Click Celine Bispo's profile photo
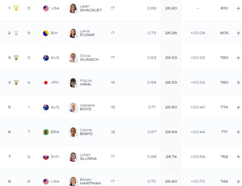The height and width of the screenshot is (186, 242). 73,132
